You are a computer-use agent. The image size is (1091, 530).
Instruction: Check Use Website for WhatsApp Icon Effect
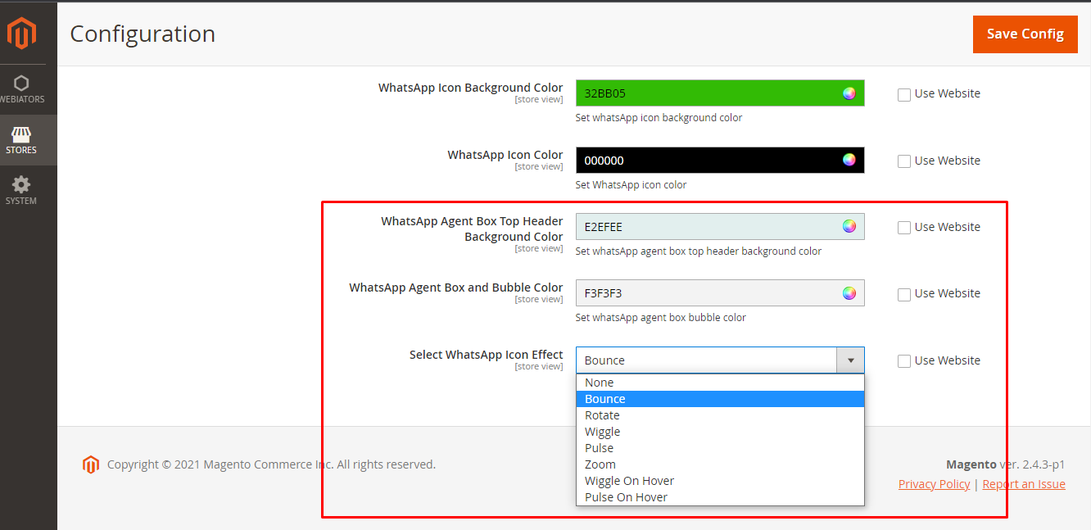coord(904,361)
